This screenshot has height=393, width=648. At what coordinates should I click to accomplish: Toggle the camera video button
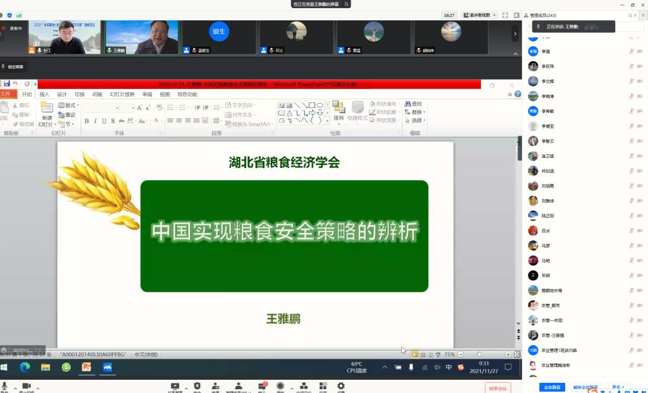27,387
